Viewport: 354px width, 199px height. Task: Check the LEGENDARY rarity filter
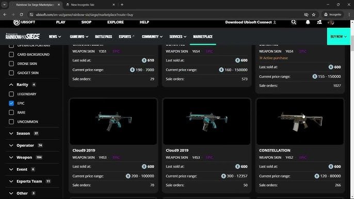tap(11, 94)
